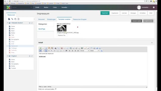
Task: Click the globe icon beside Webseite Deutsch
Action: tap(10, 23)
